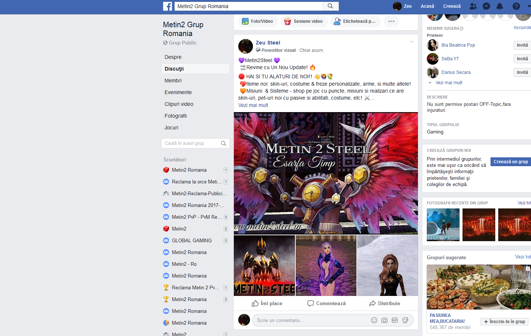The height and width of the screenshot is (336, 531).
Task: Open the blue snowy recent group photo
Action: (x=443, y=225)
